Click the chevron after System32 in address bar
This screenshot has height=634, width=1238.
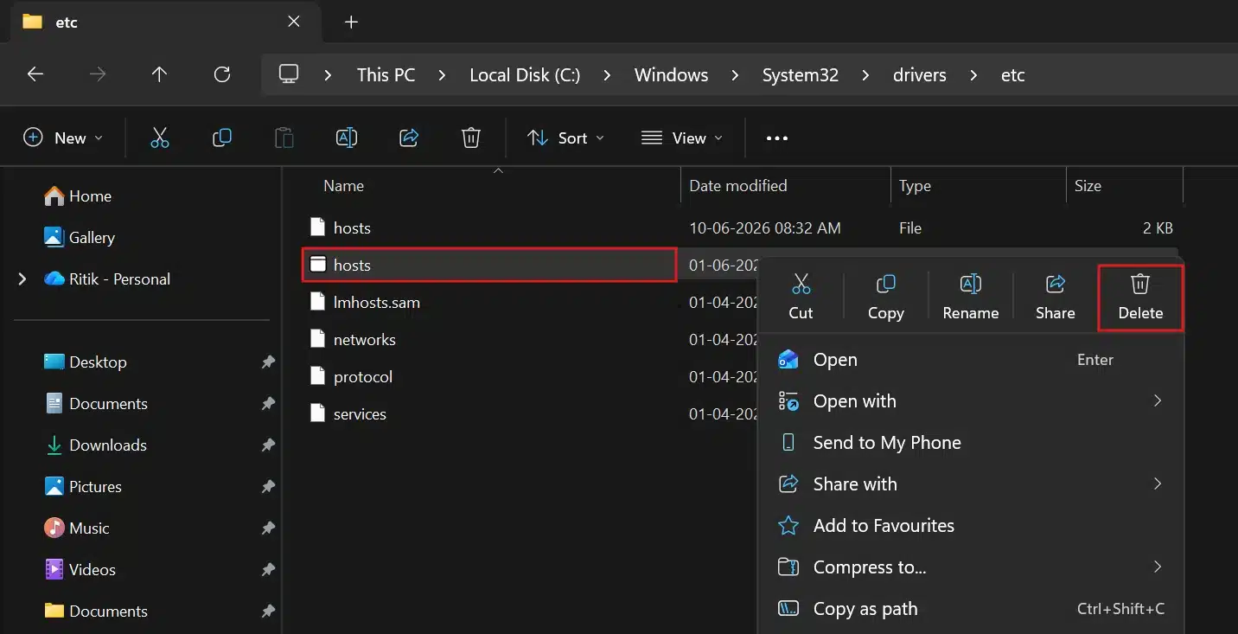865,75
